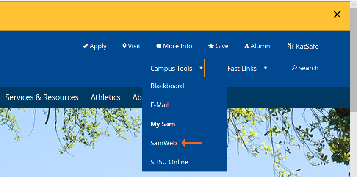Open the Alumni link
The width and height of the screenshot is (357, 177).
258,46
